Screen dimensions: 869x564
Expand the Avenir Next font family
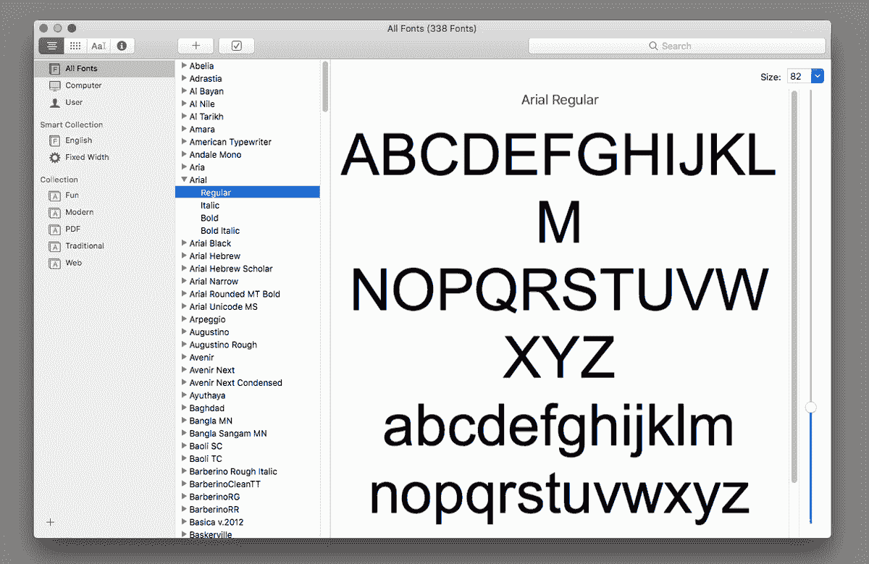tap(185, 370)
